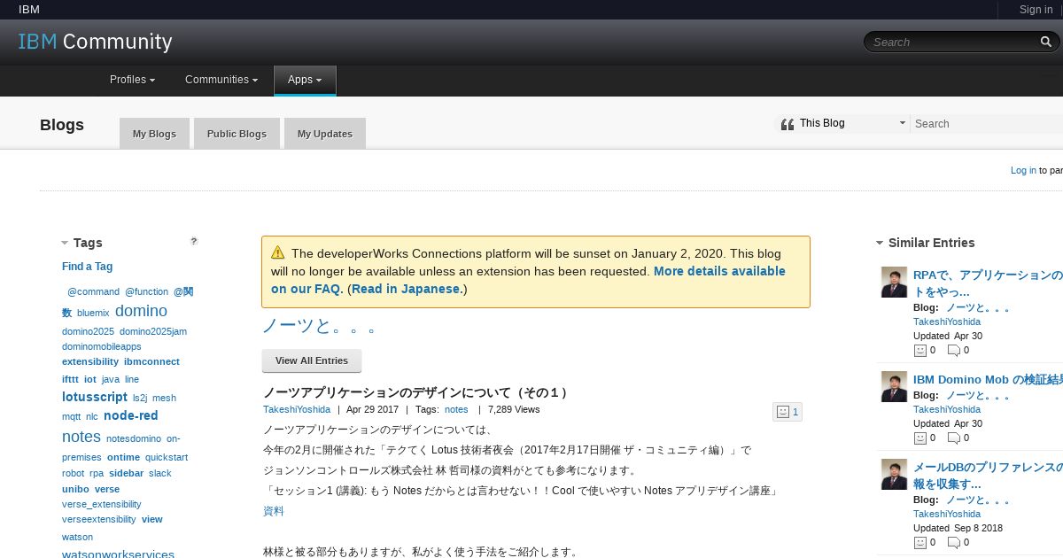
Task: Click Sign in at top right
Action: [x=1036, y=10]
